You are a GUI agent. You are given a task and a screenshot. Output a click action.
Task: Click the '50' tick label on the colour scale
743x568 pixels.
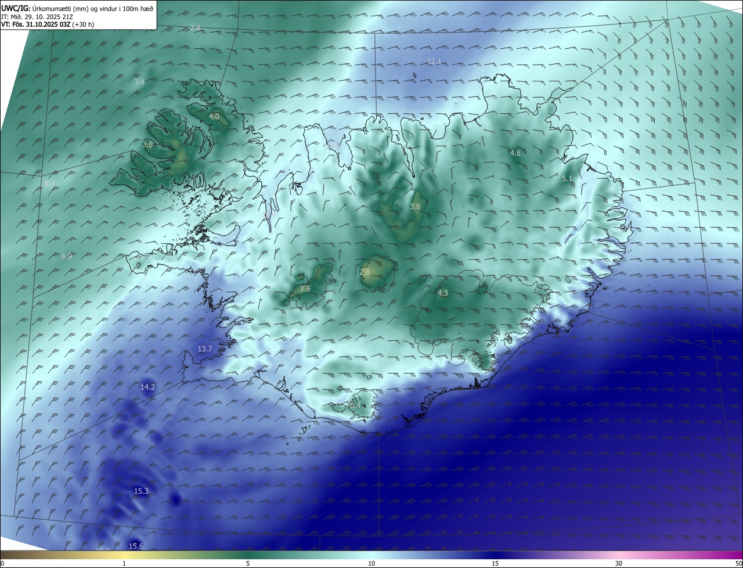click(738, 563)
